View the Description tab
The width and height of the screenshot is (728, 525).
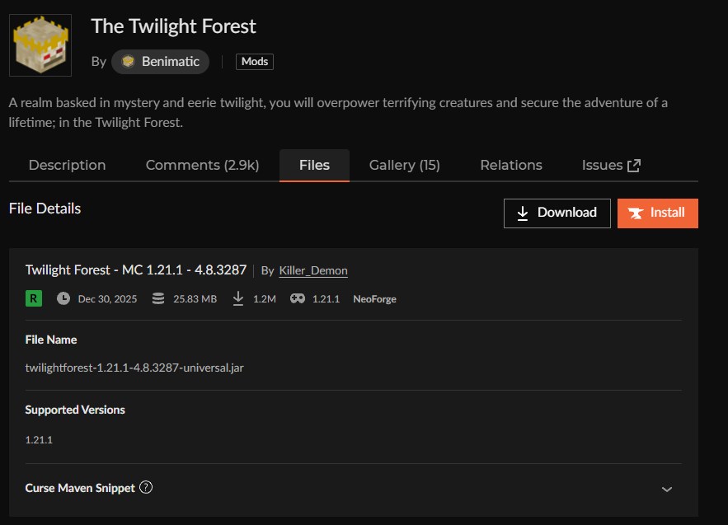[x=67, y=165]
